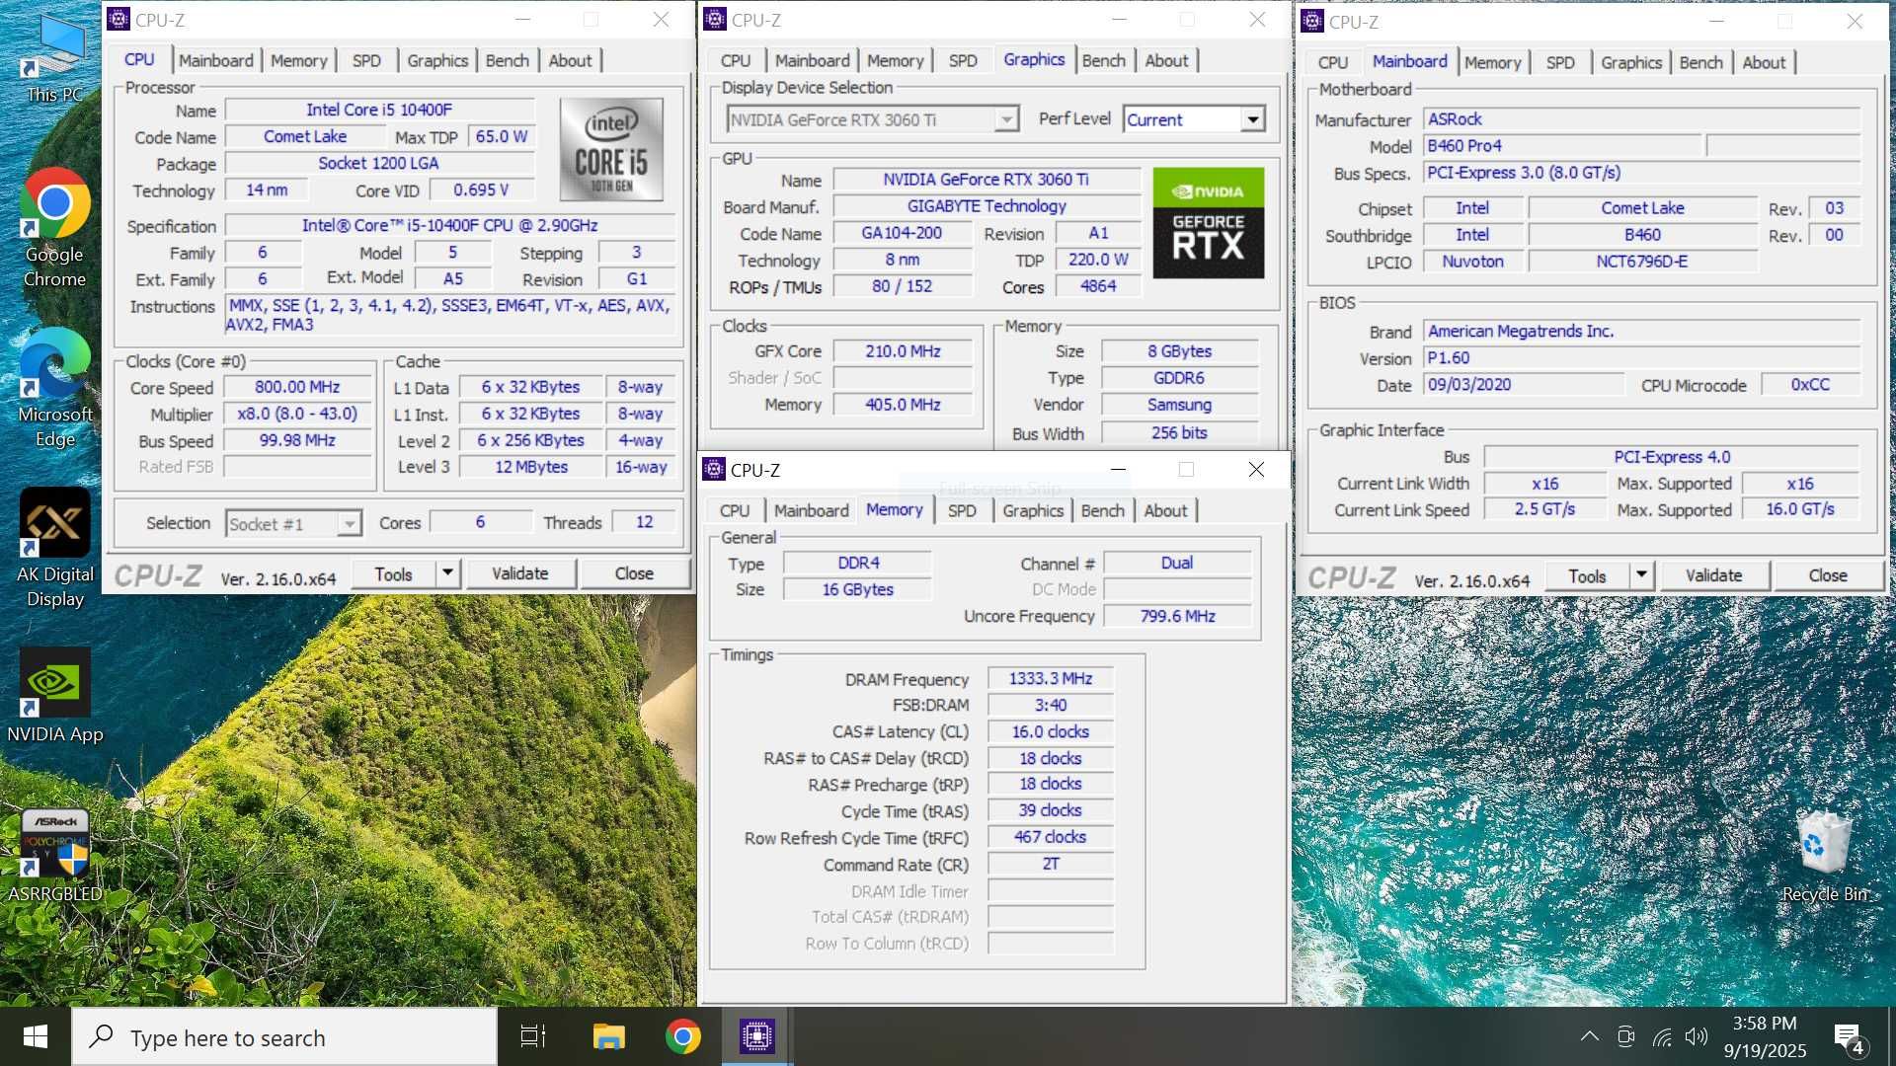Switch to SPD tab in Memory window

pos(962,510)
